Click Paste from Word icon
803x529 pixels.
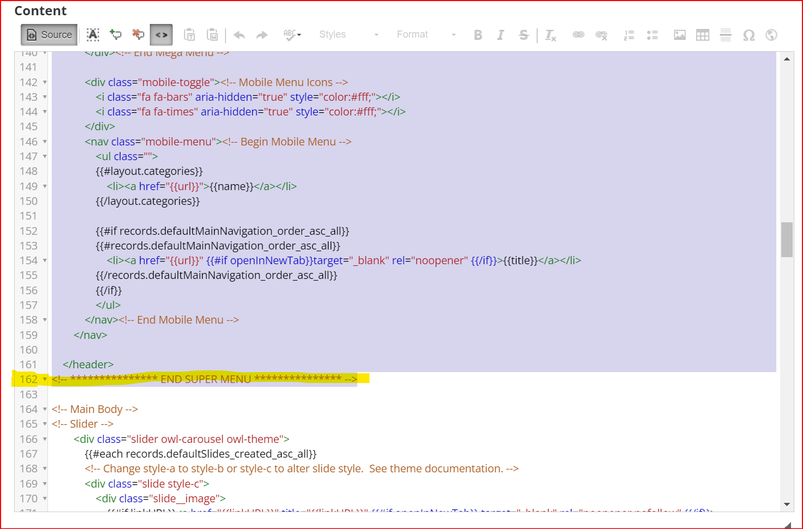pos(212,35)
